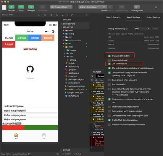Click the simulator mute sound icon

(x=51, y=15)
